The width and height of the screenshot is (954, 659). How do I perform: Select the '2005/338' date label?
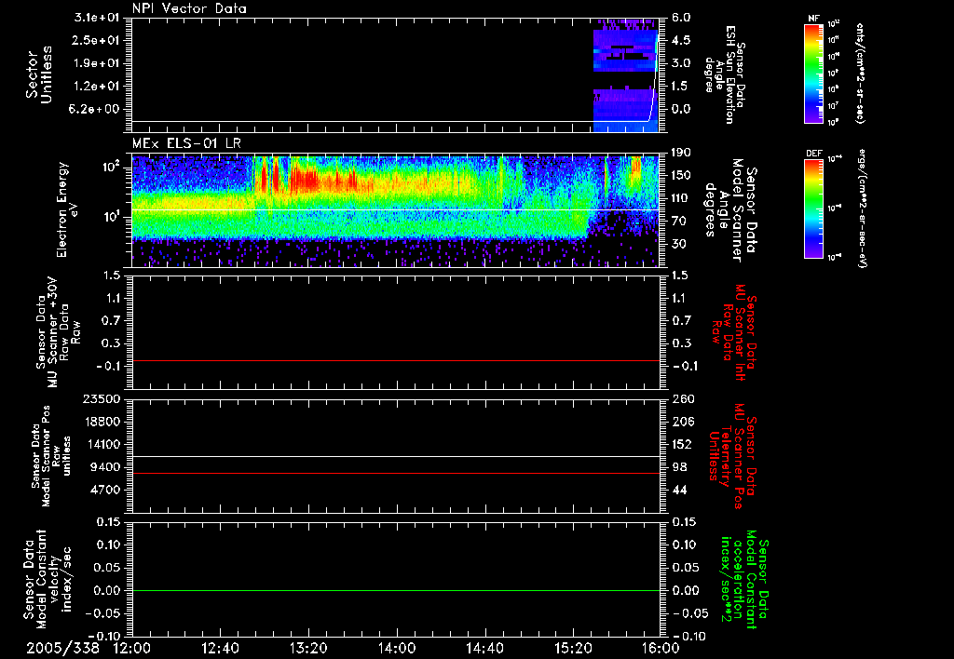coord(62,648)
